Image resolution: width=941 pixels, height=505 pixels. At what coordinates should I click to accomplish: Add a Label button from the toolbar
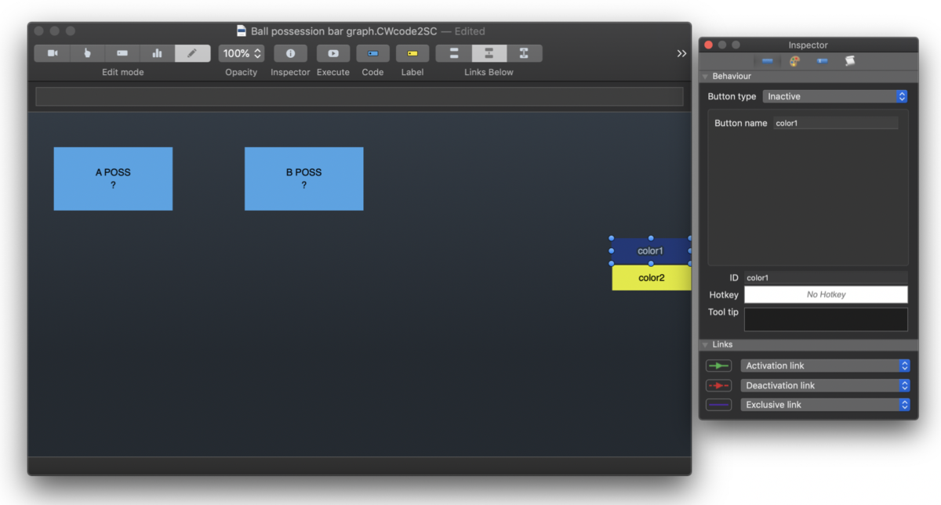tap(412, 53)
